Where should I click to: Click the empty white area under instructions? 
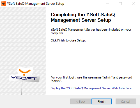pos(91,58)
